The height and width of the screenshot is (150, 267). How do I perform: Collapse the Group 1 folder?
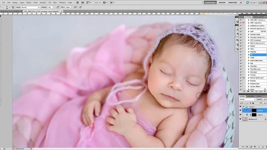click(244, 107)
